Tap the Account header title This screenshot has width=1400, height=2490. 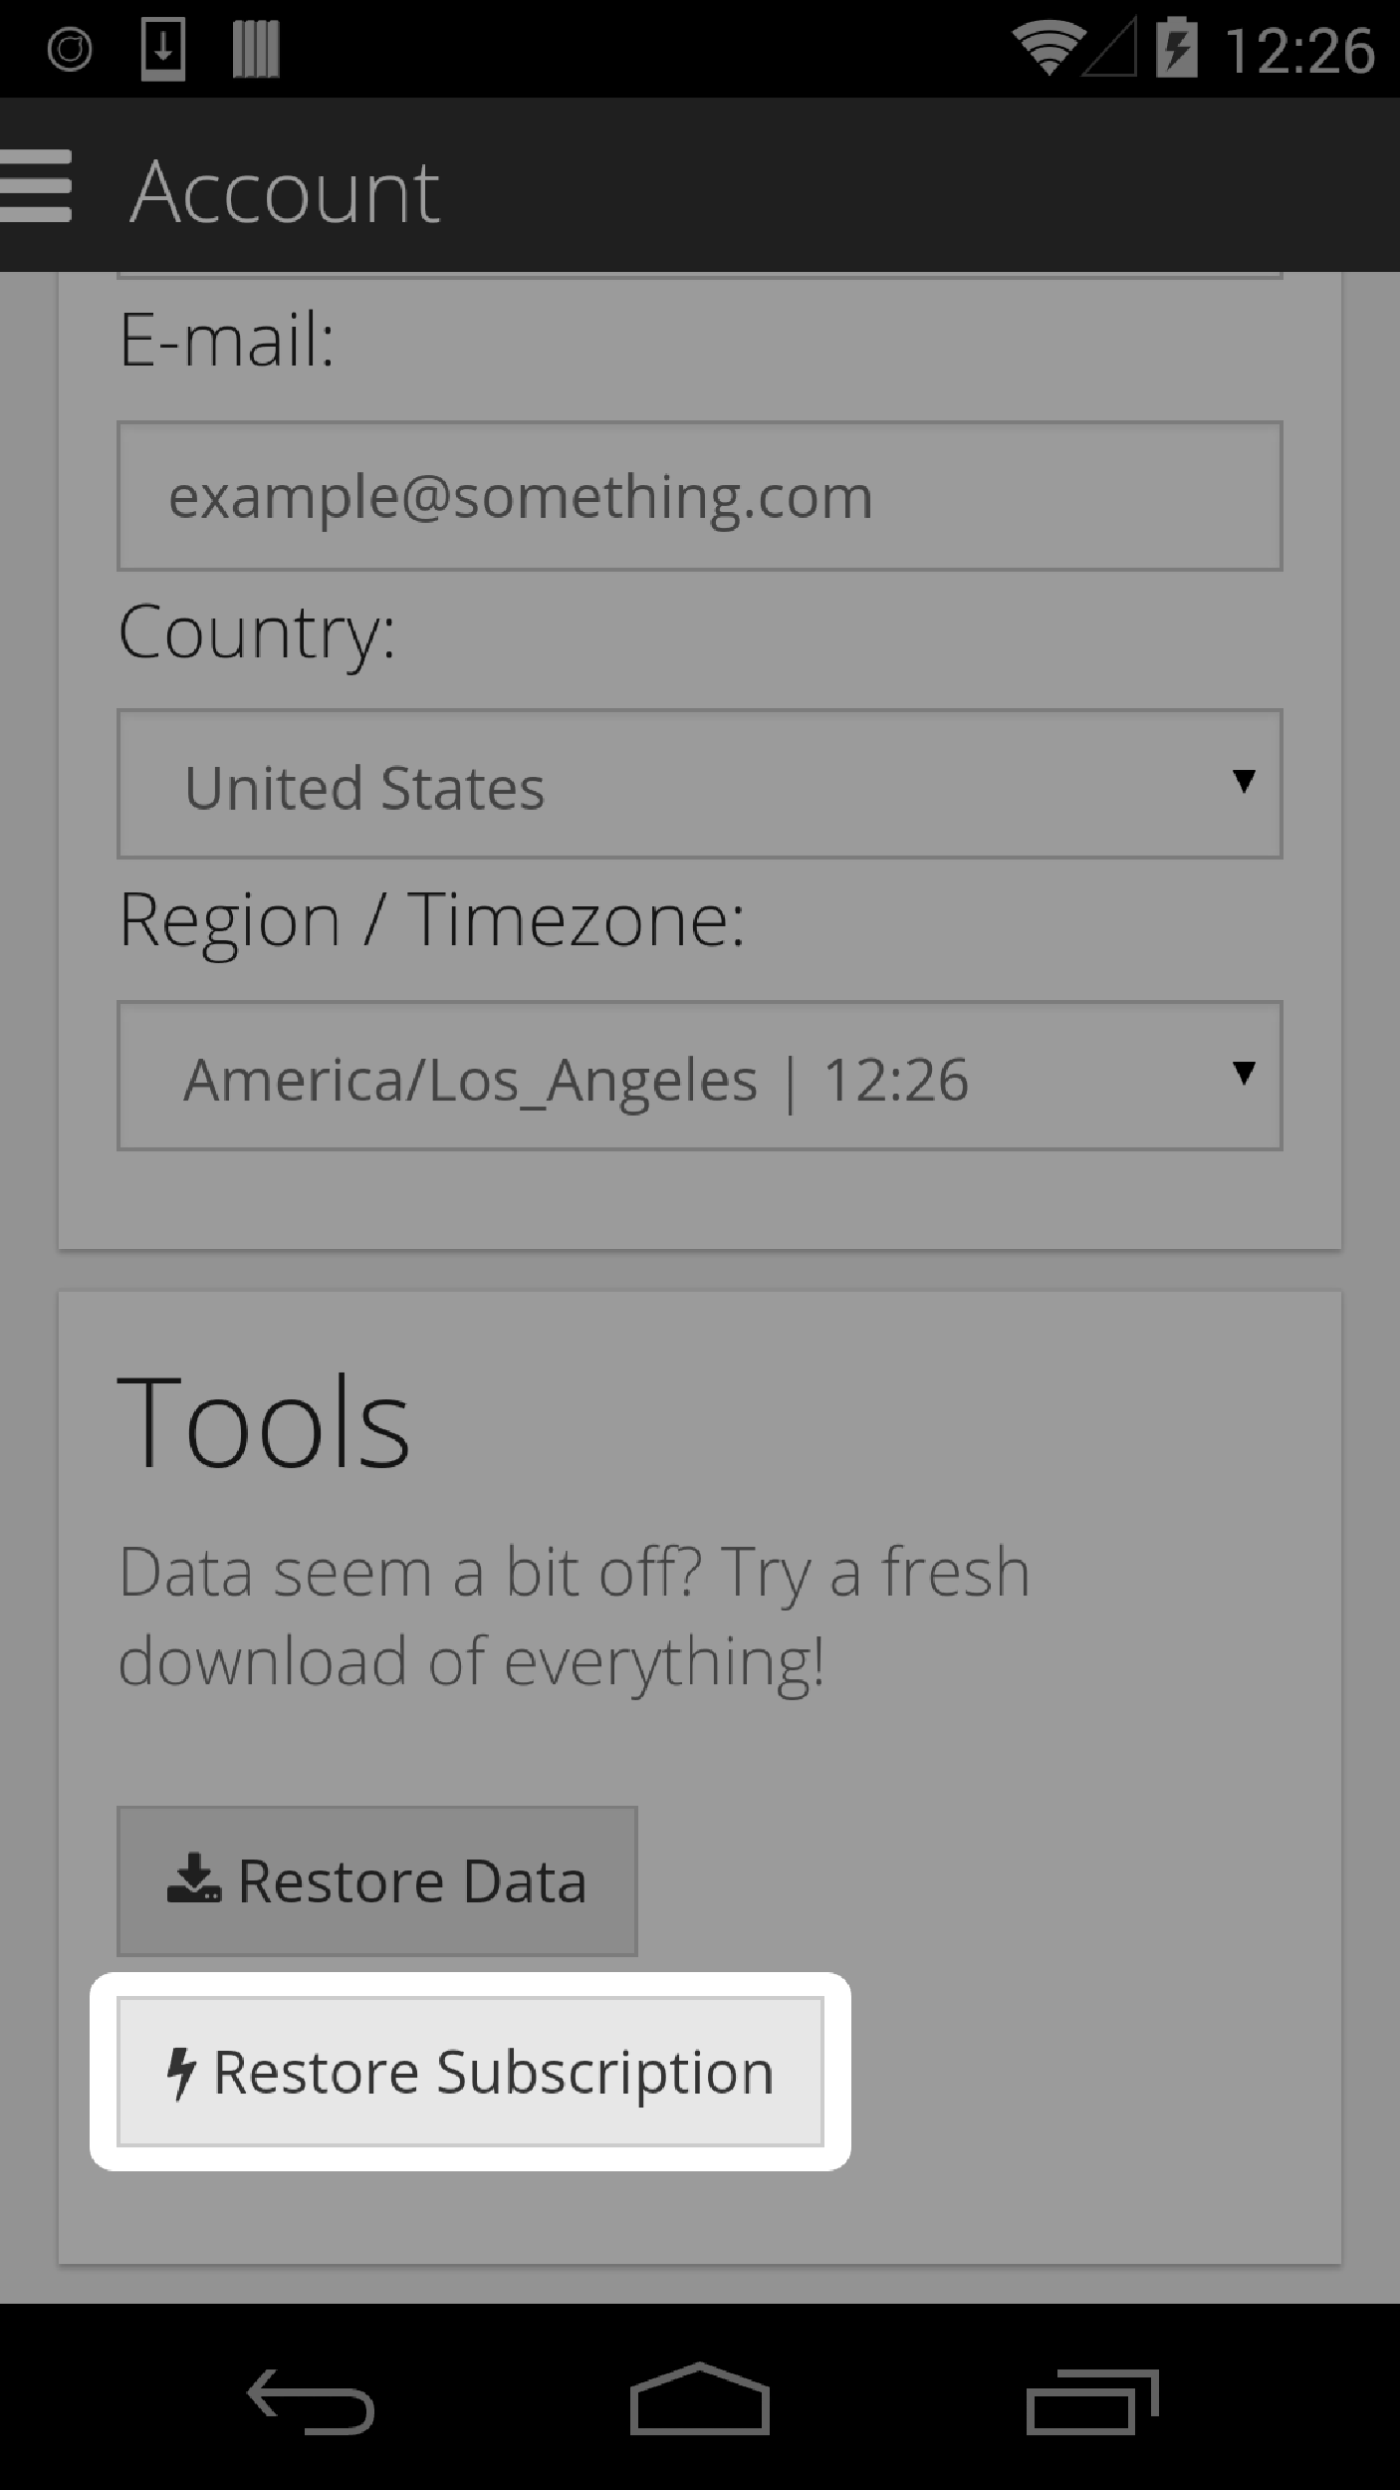[x=285, y=192]
